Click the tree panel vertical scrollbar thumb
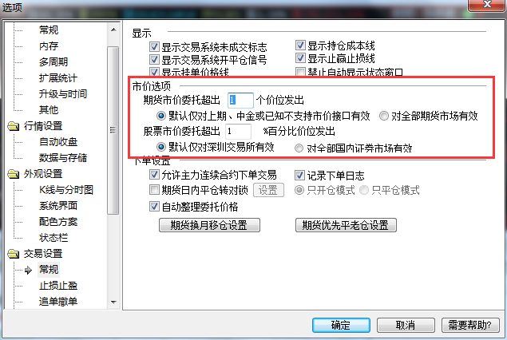Image resolution: width=507 pixels, height=340 pixels. 113,130
